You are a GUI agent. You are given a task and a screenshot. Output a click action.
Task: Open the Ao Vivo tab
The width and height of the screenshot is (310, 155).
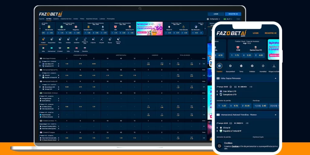coord(49,19)
